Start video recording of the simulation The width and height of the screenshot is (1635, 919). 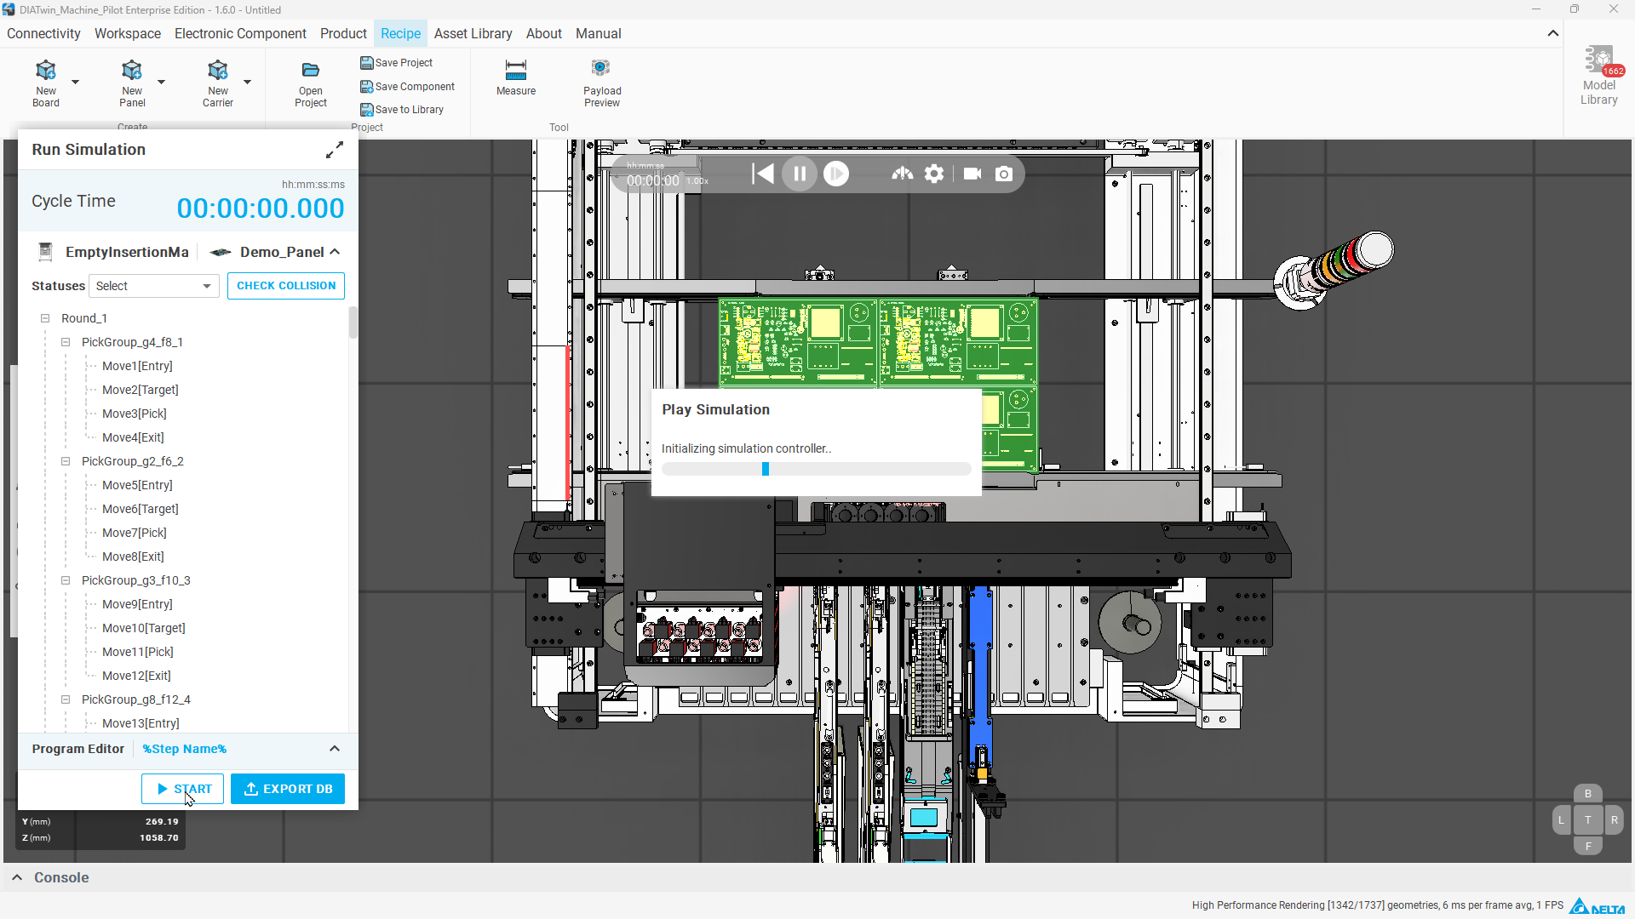972,174
